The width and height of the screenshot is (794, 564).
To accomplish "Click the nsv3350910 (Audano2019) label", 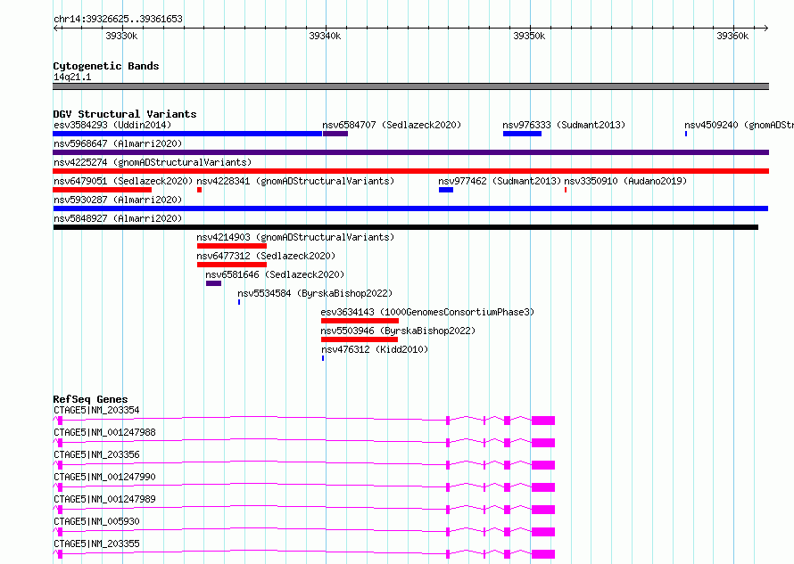I will click(x=625, y=181).
